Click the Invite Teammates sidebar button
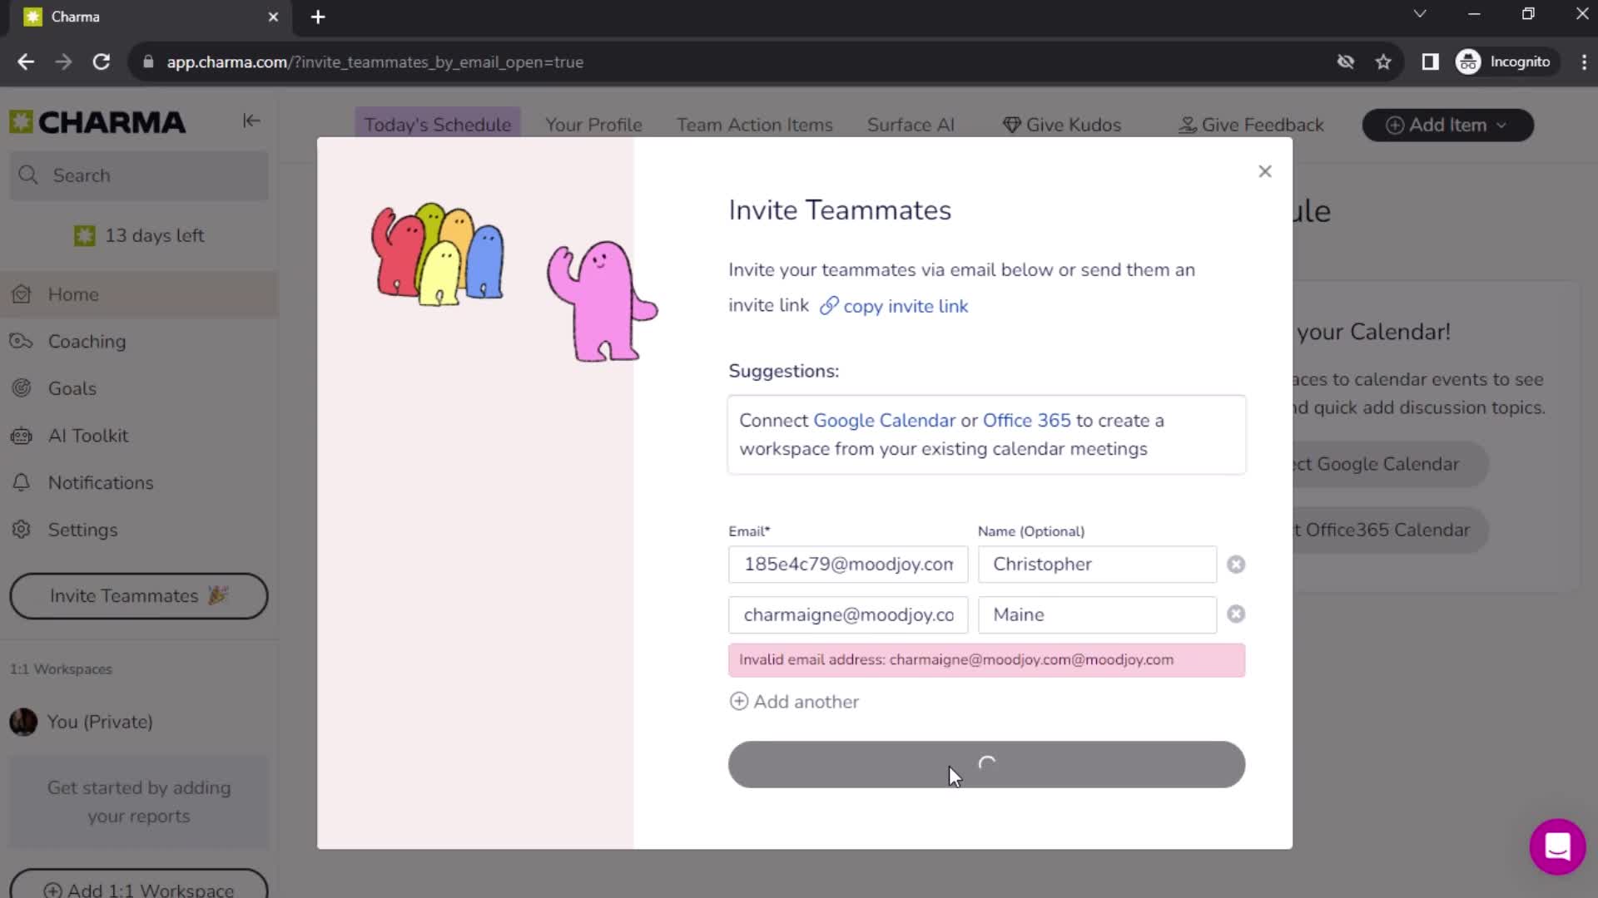1598x898 pixels. coord(139,596)
